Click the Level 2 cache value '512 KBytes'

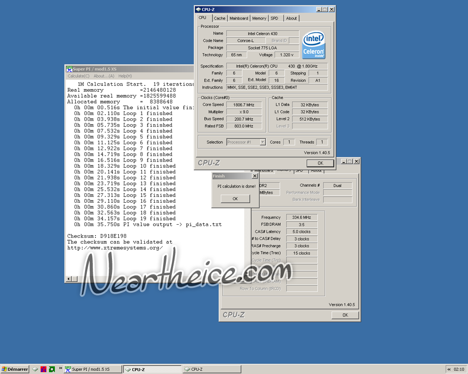click(310, 119)
